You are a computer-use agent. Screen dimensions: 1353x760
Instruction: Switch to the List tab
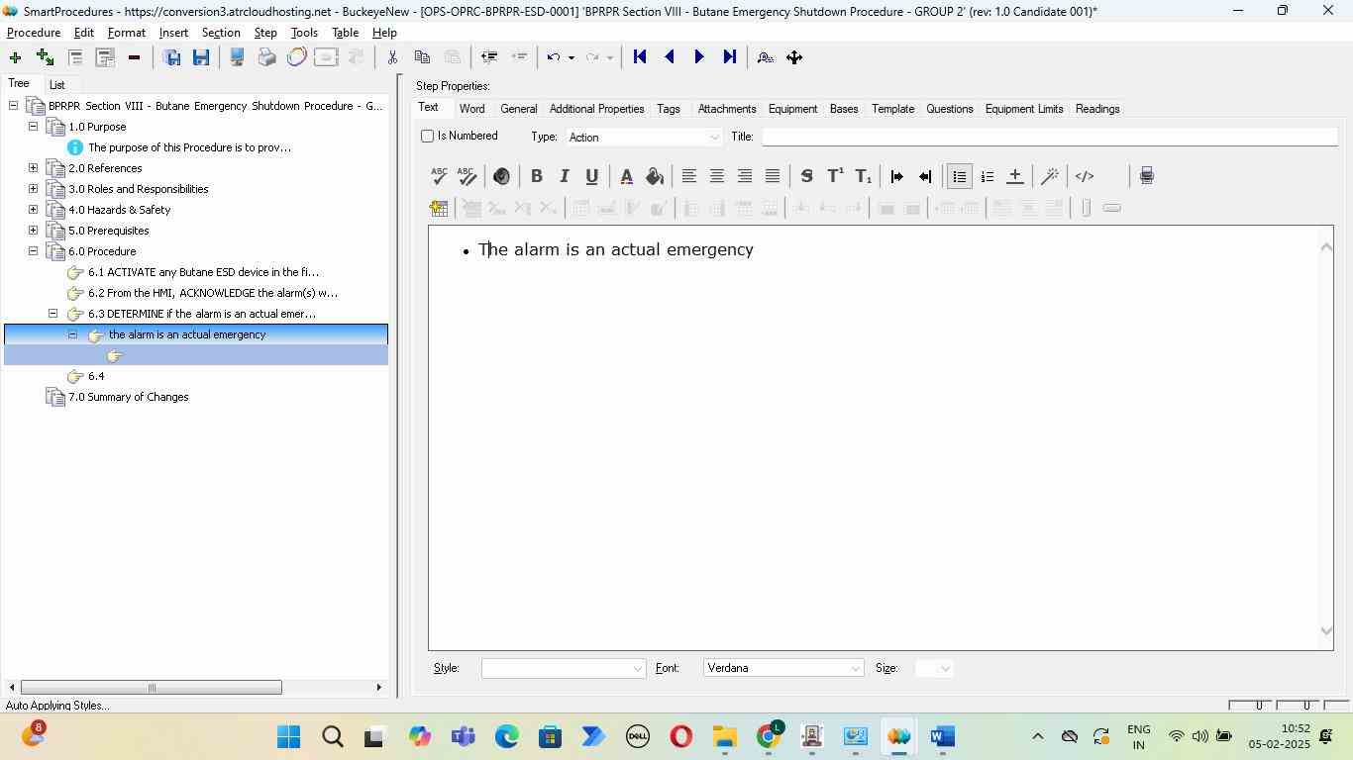click(x=57, y=85)
